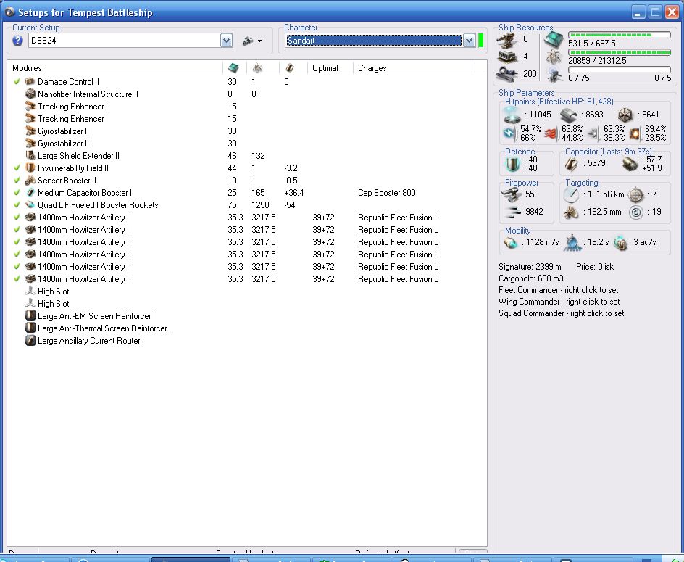Toggle the Sensor Booster II active checkmark
Screen dimensions: 684x562
17,180
